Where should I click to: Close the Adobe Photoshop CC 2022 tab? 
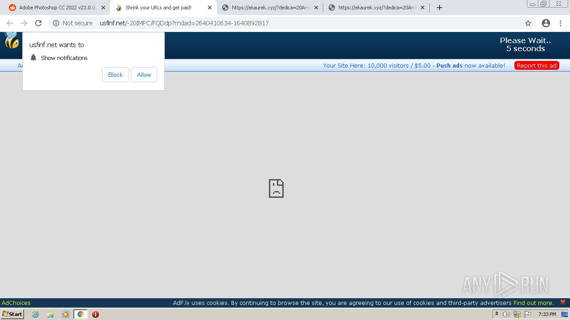(103, 8)
